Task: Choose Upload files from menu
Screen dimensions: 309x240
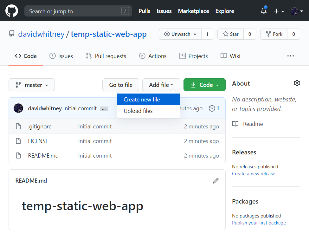Action: pyautogui.click(x=148, y=111)
